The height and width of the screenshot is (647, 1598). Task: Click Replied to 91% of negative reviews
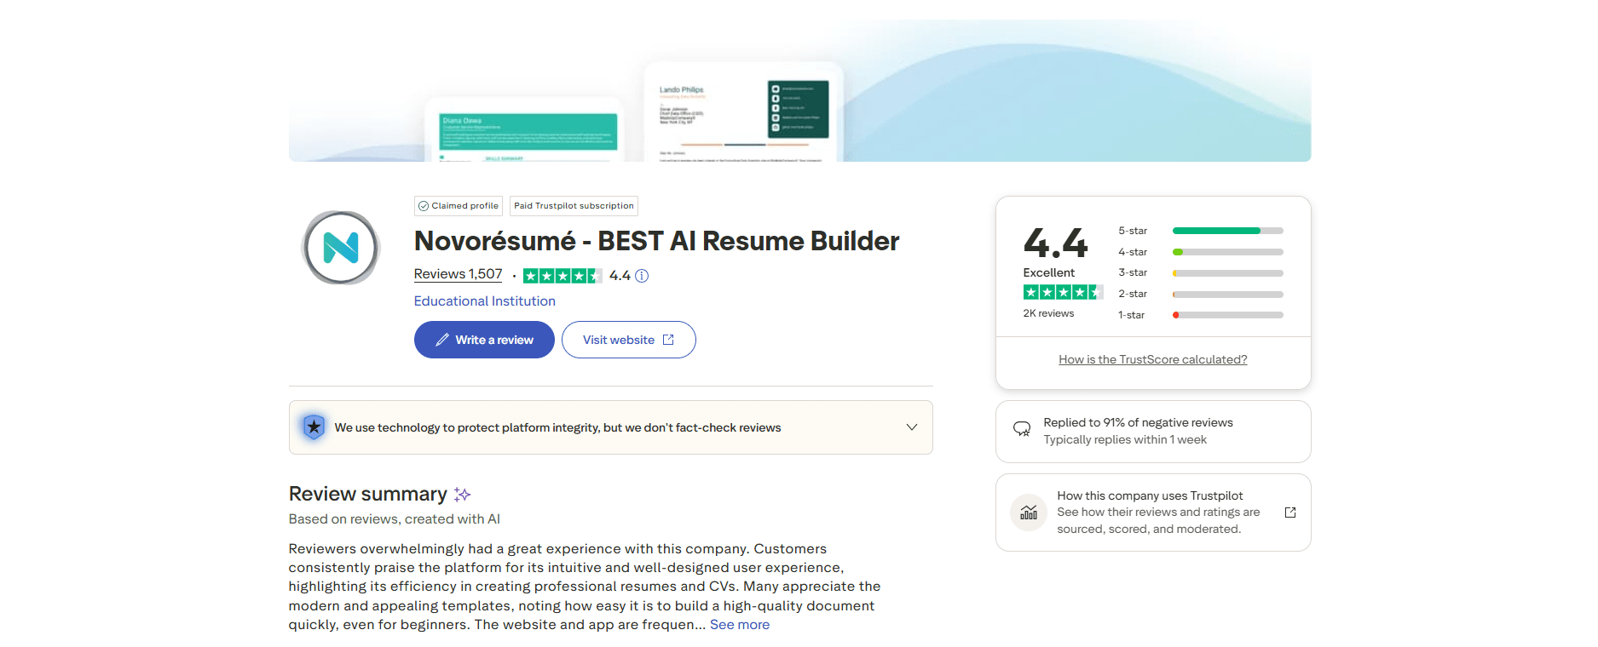point(1139,422)
